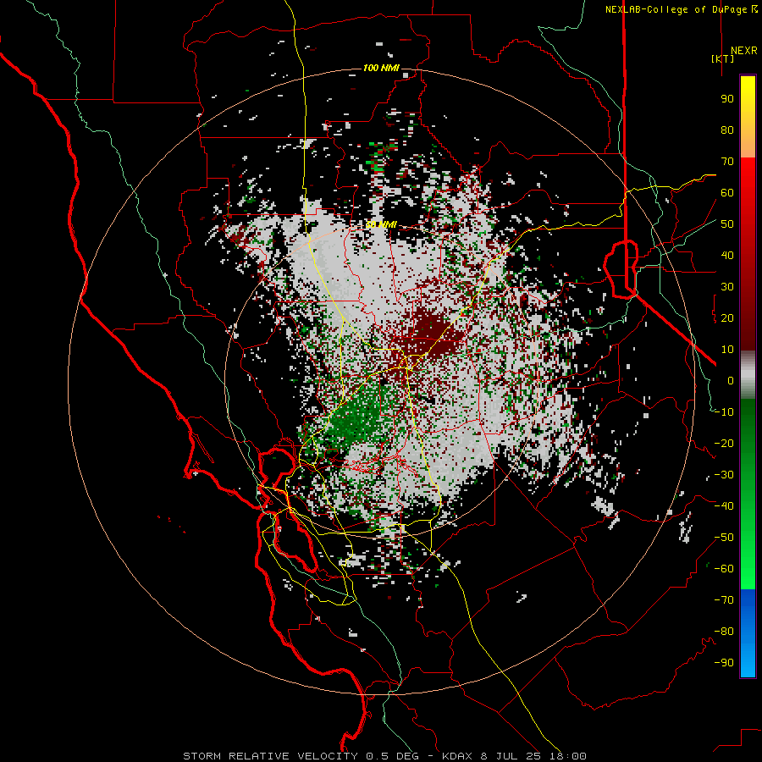Screen dimensions: 762x762
Task: Click the 40 value on the velocity scale
Action: pos(727,255)
